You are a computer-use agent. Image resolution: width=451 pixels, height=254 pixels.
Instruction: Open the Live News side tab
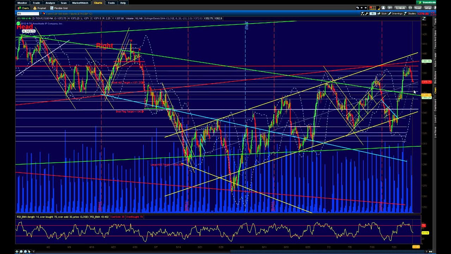coord(435,132)
